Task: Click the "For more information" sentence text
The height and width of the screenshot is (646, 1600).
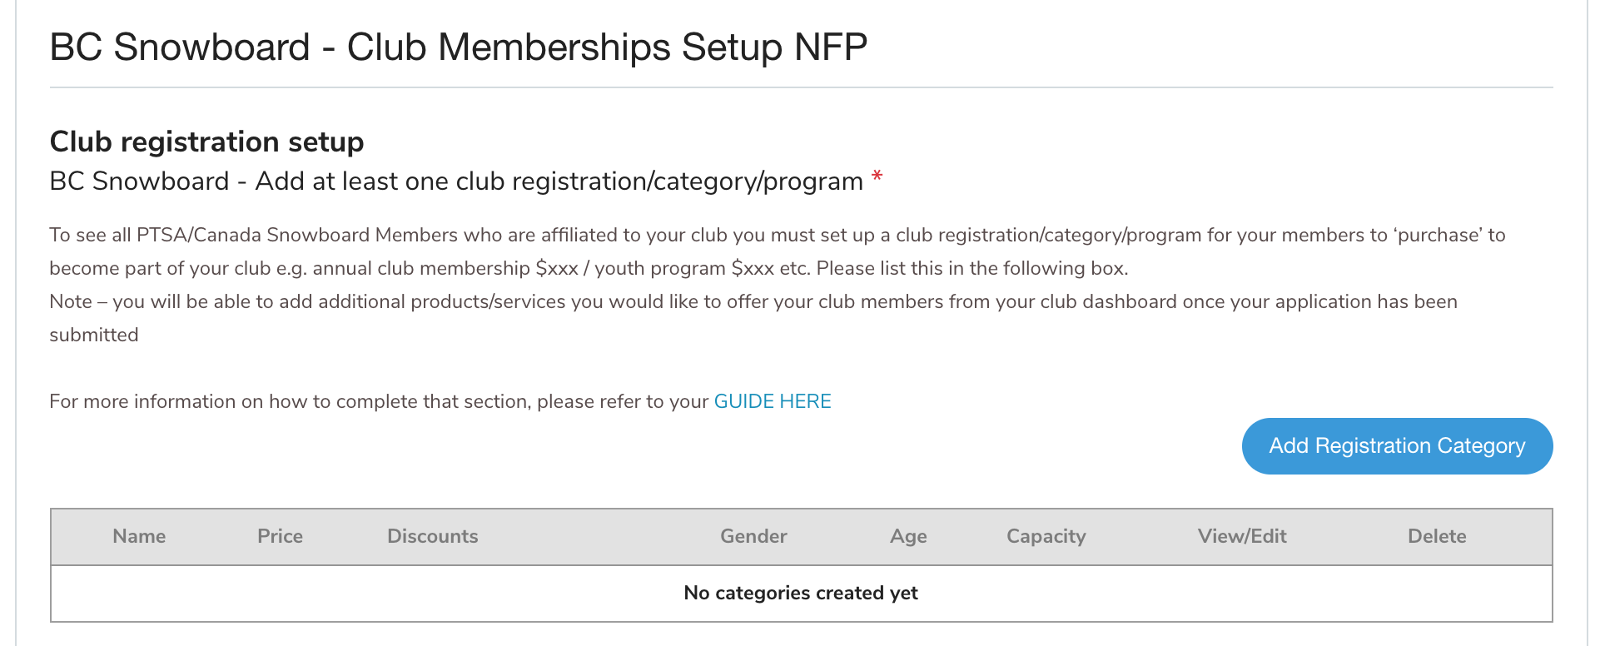Action: pos(379,401)
